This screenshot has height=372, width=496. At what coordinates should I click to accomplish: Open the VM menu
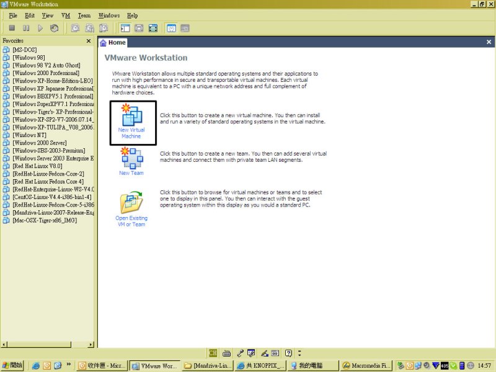(66, 15)
